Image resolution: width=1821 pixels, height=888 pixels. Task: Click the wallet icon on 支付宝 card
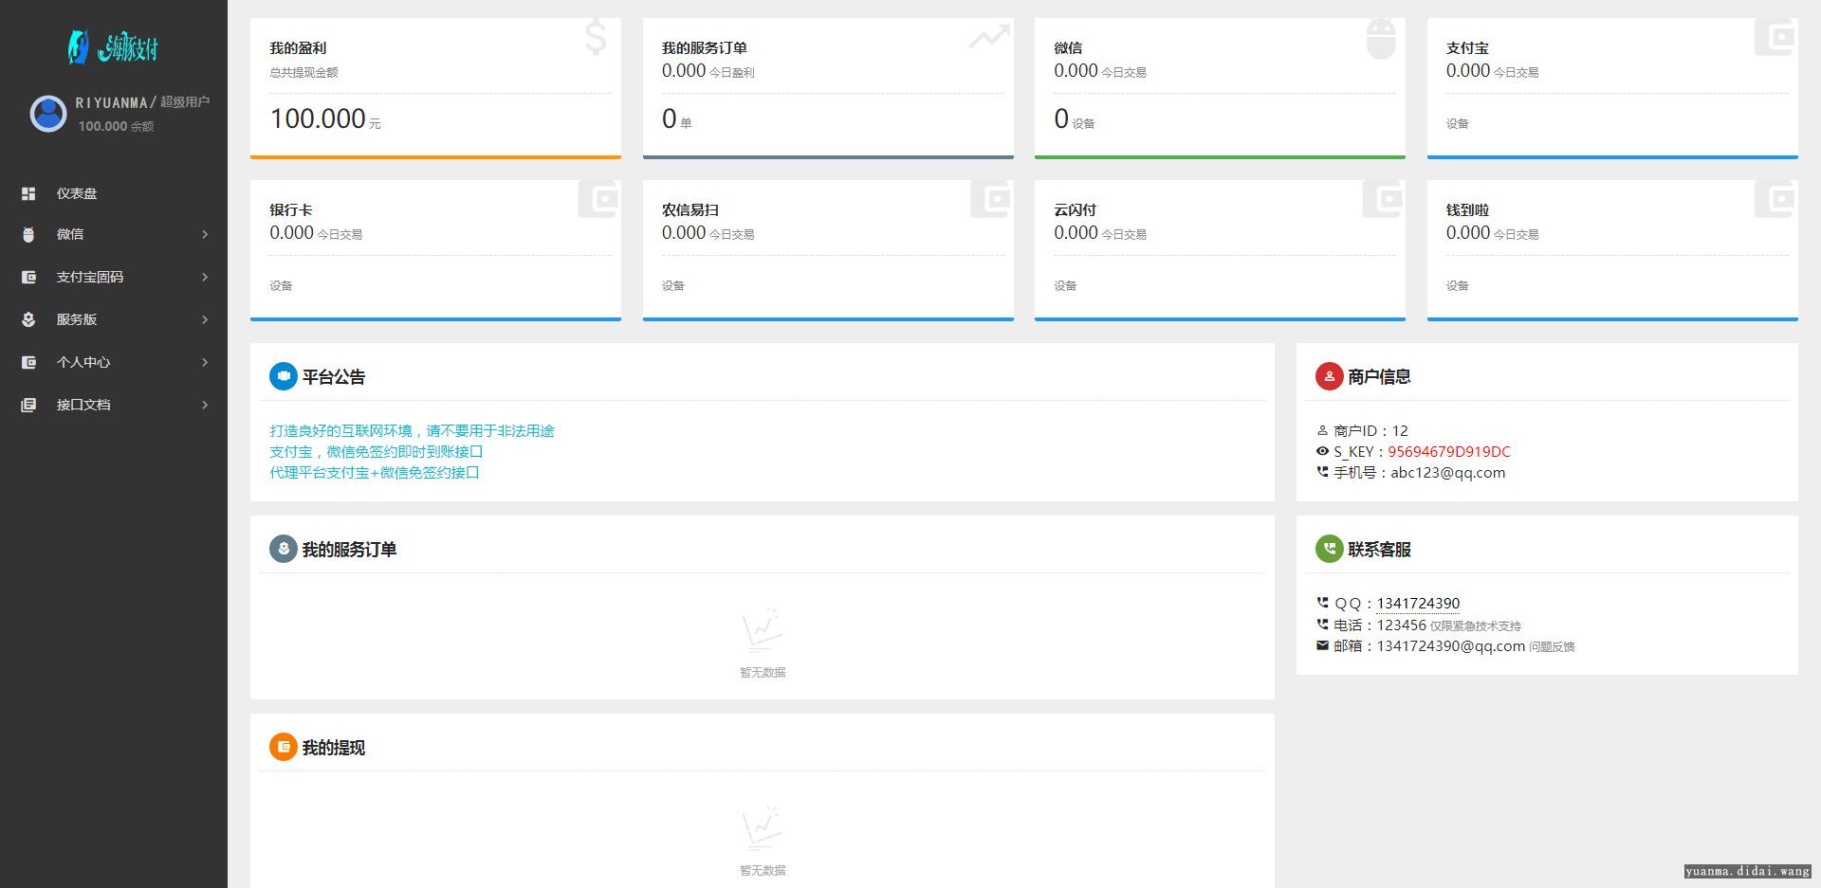point(1775,38)
